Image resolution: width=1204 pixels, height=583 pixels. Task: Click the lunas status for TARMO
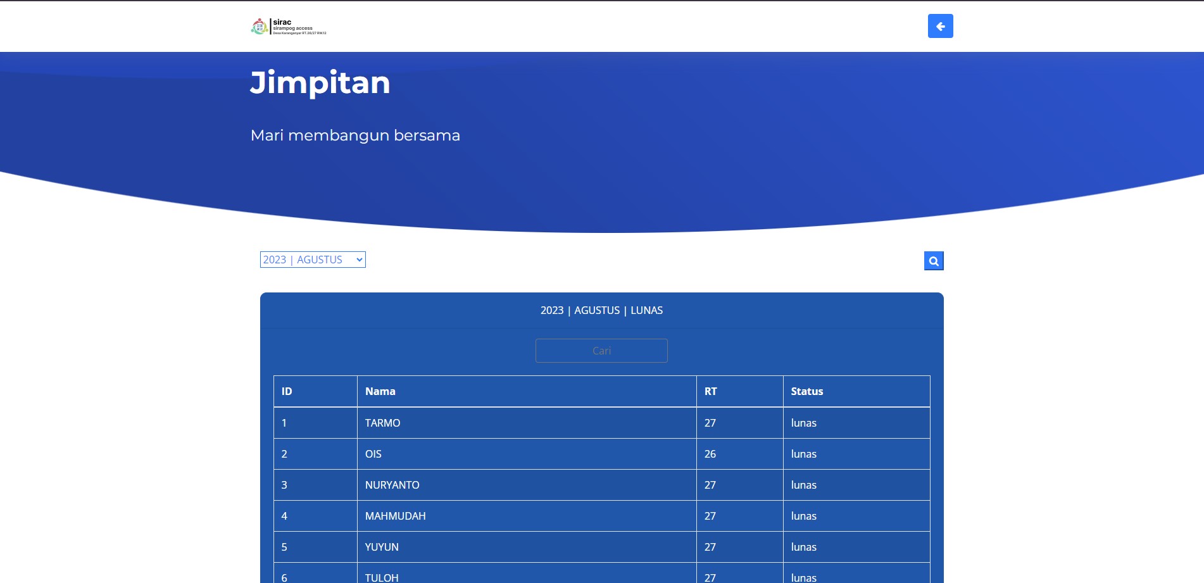pos(803,423)
